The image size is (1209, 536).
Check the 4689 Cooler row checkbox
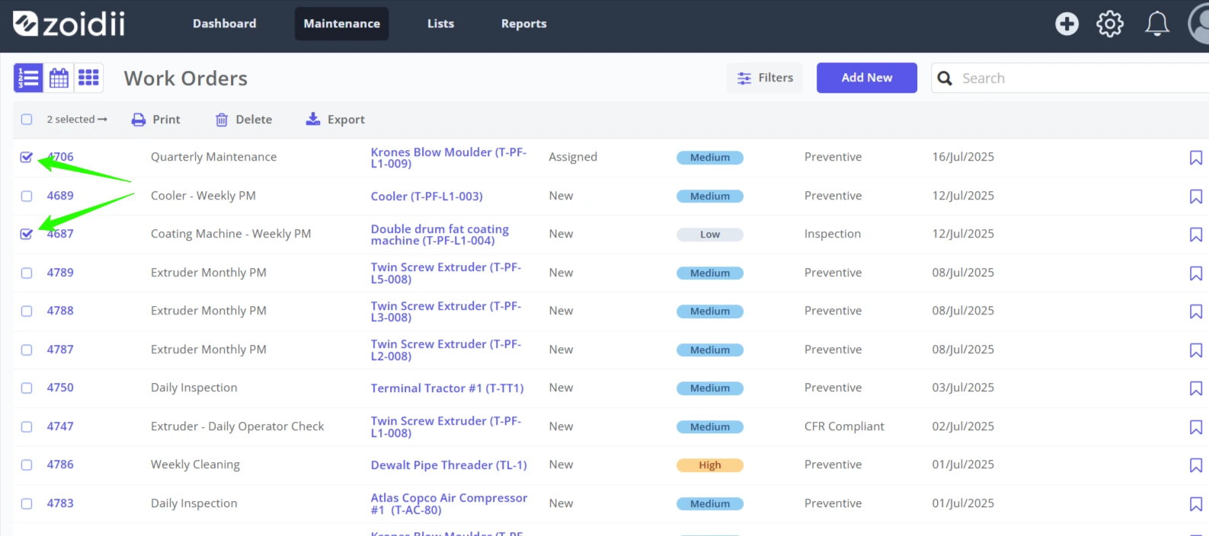[27, 196]
